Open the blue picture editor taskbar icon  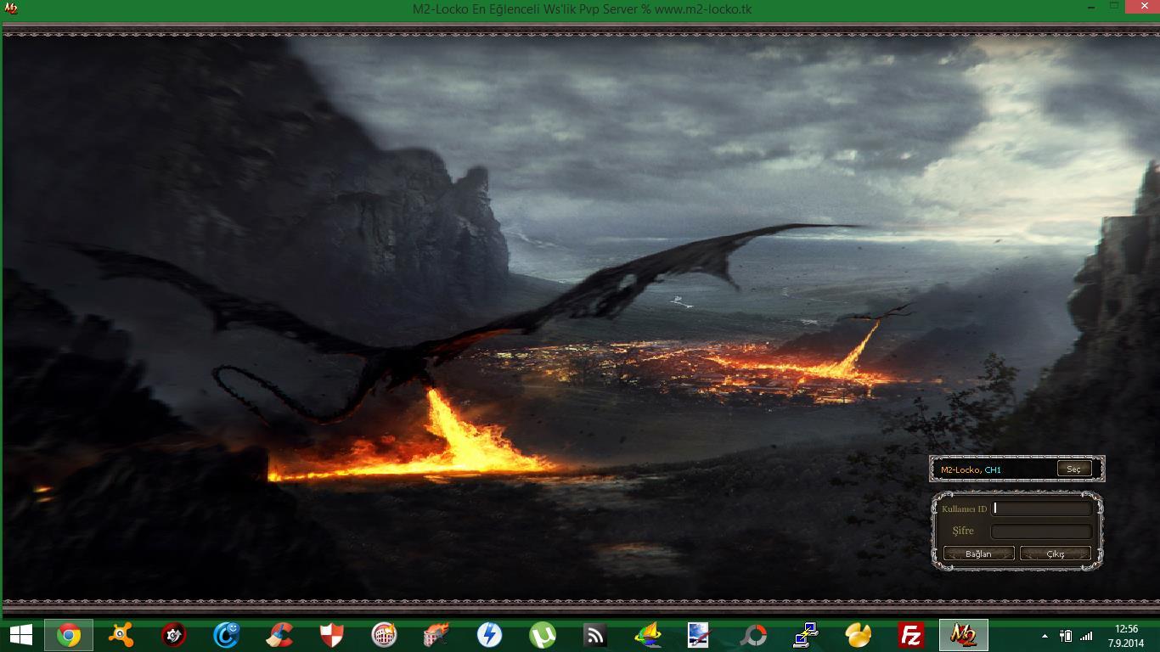(x=700, y=635)
